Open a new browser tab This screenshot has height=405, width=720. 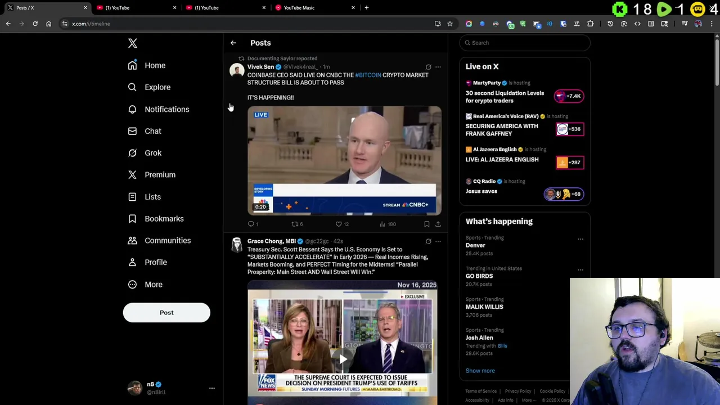(367, 7)
